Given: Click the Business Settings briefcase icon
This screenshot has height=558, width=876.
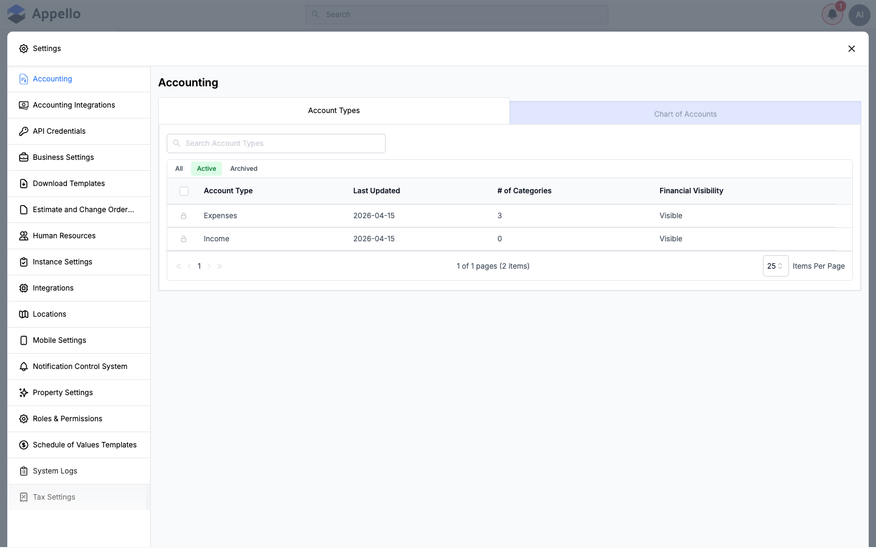Looking at the screenshot, I should (24, 157).
